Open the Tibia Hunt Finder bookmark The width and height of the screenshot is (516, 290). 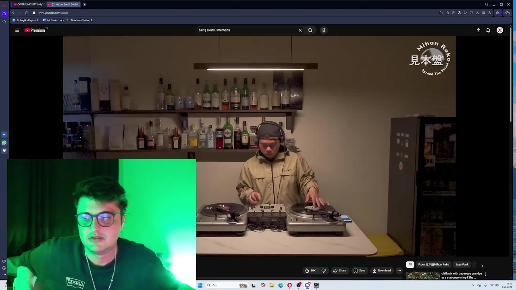[80, 20]
